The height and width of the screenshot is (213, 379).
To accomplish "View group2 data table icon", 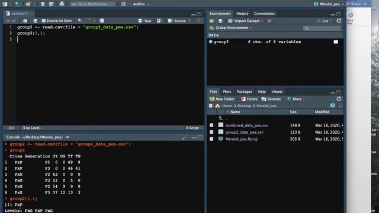I will pos(336,42).
